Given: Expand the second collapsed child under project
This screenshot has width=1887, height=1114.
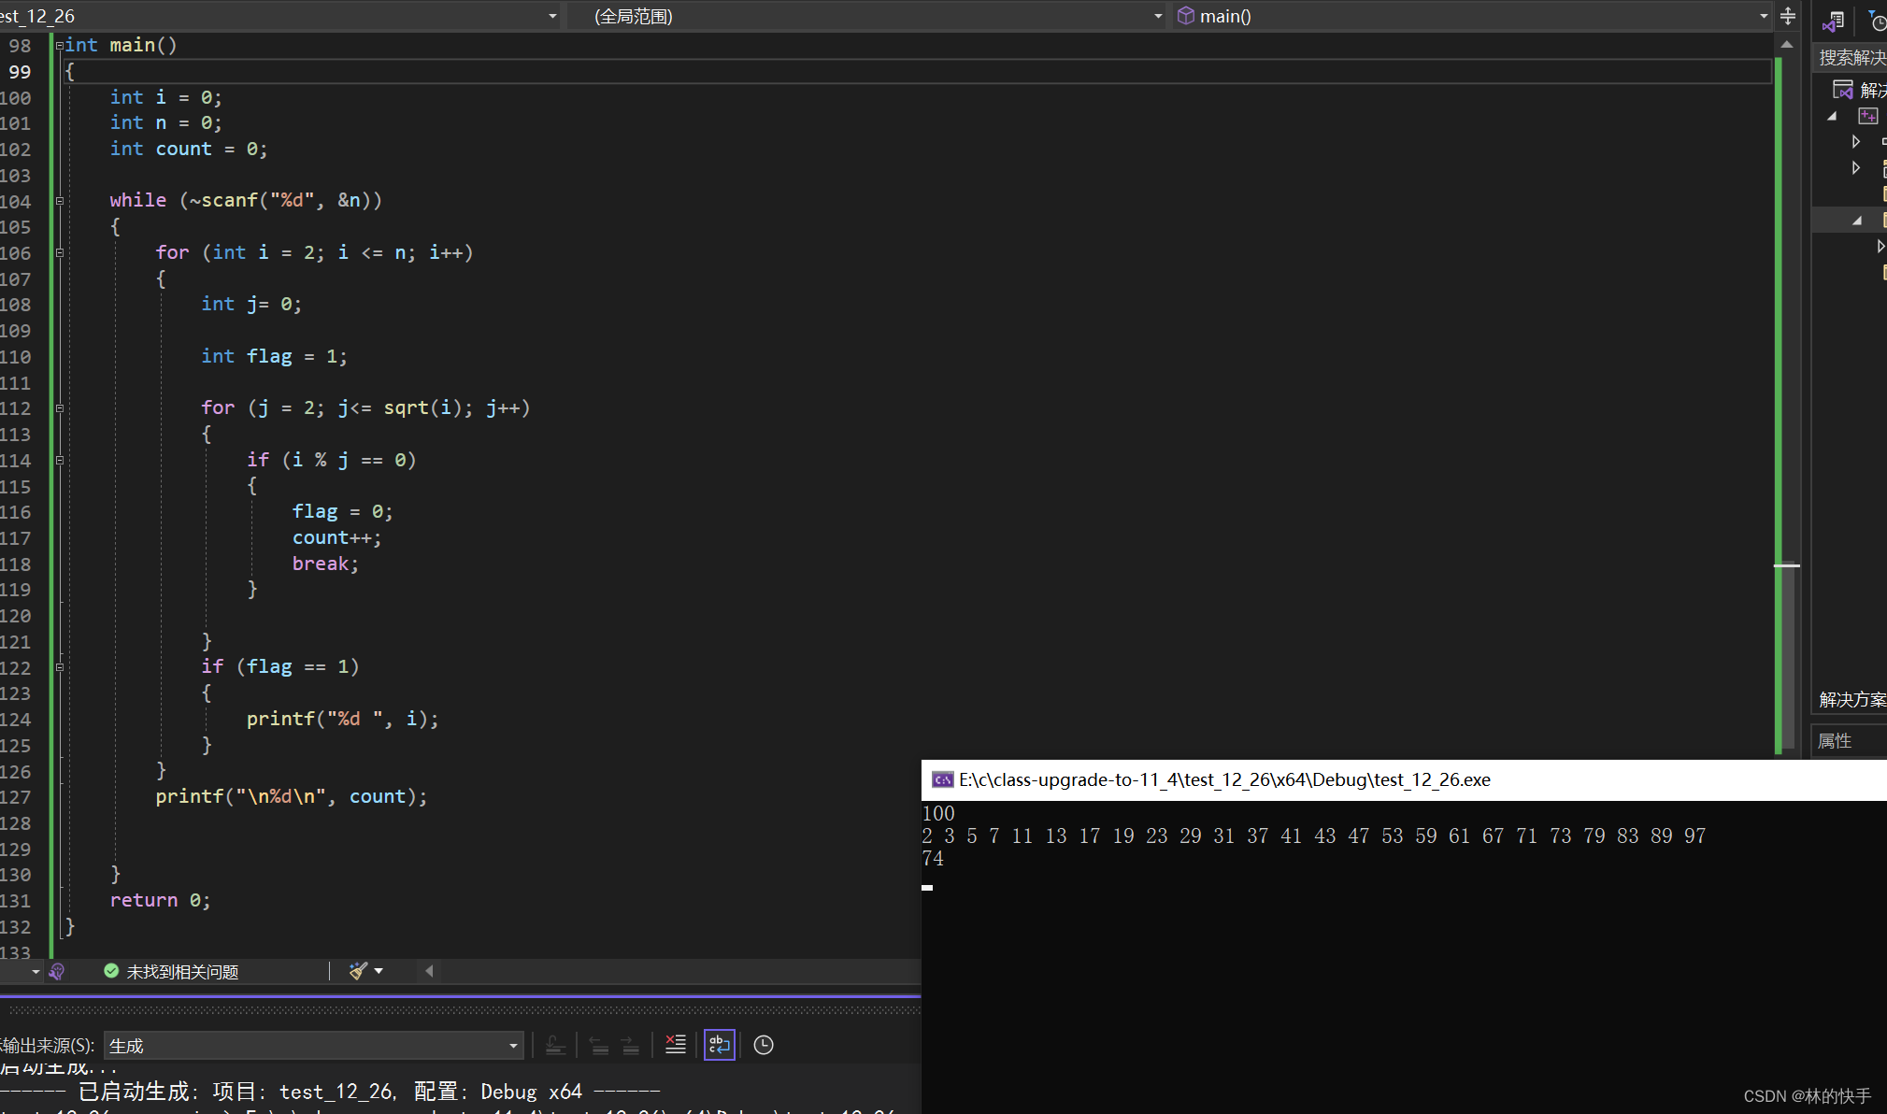Looking at the screenshot, I should click(x=1856, y=168).
